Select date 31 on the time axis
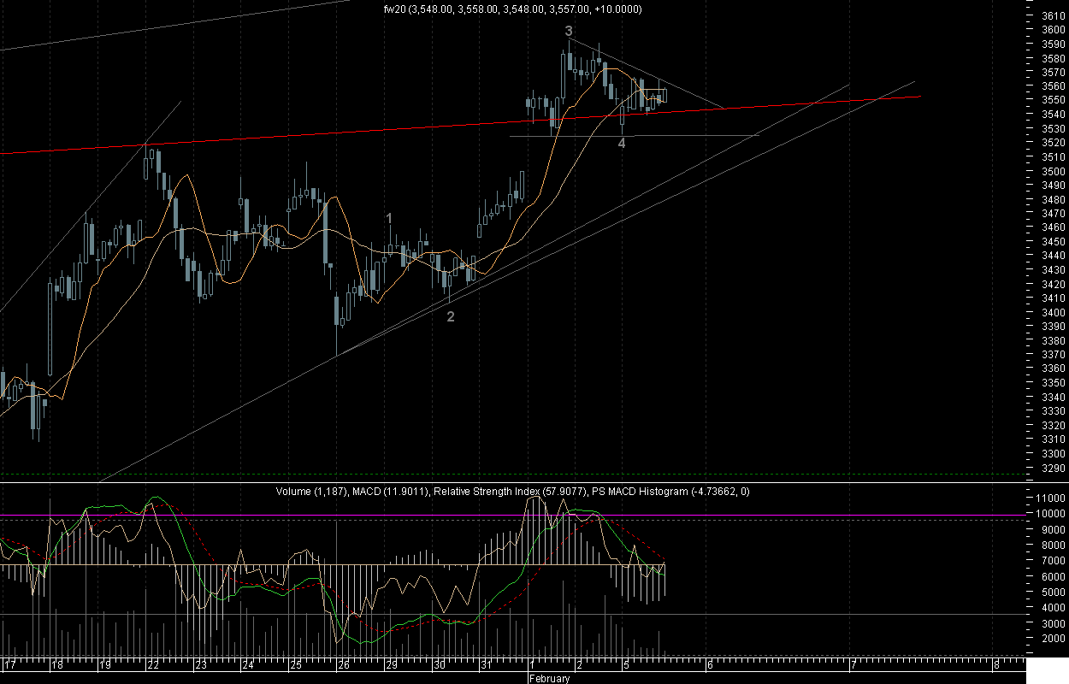1069x684 pixels. click(485, 665)
